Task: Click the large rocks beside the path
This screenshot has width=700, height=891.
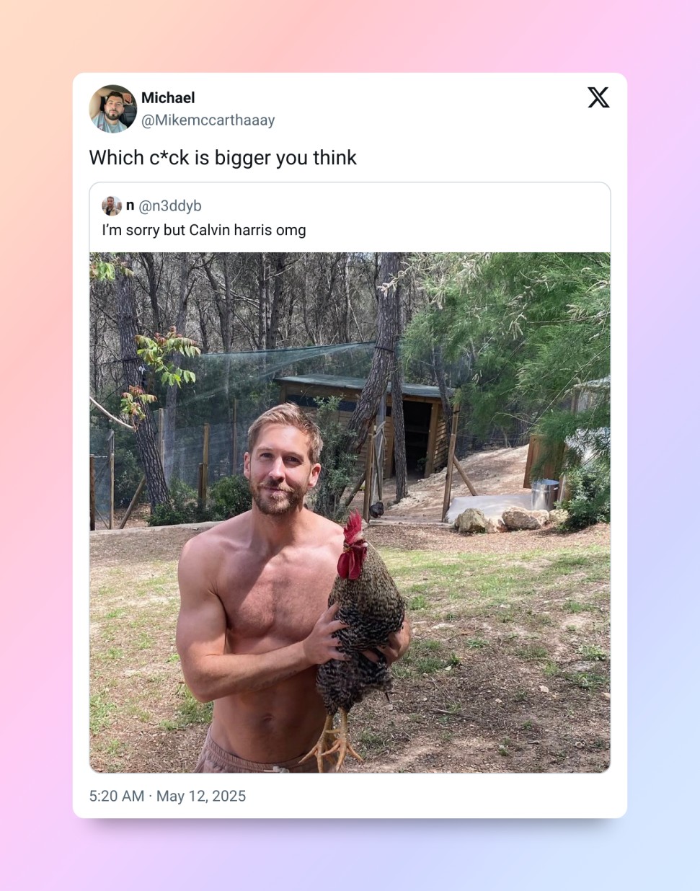Action: pos(505,519)
